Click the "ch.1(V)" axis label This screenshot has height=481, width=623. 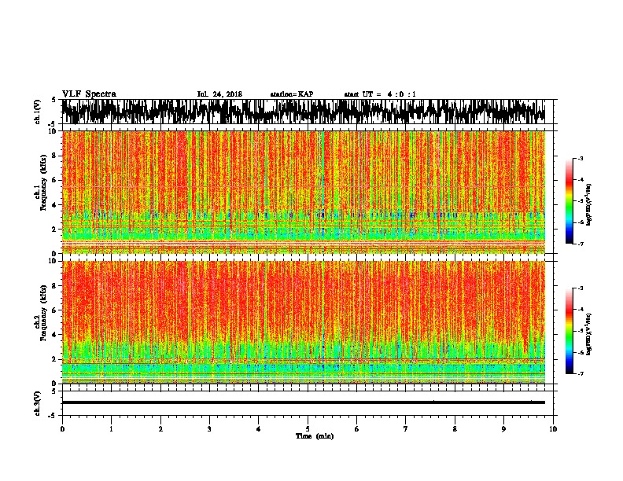pyautogui.click(x=37, y=112)
